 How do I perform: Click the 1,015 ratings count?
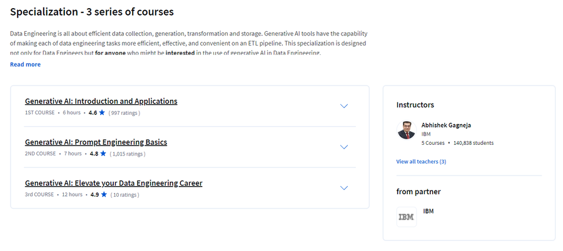[128, 154]
